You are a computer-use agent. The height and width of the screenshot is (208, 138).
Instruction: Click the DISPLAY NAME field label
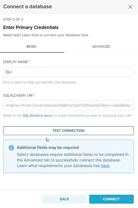(x=16, y=62)
